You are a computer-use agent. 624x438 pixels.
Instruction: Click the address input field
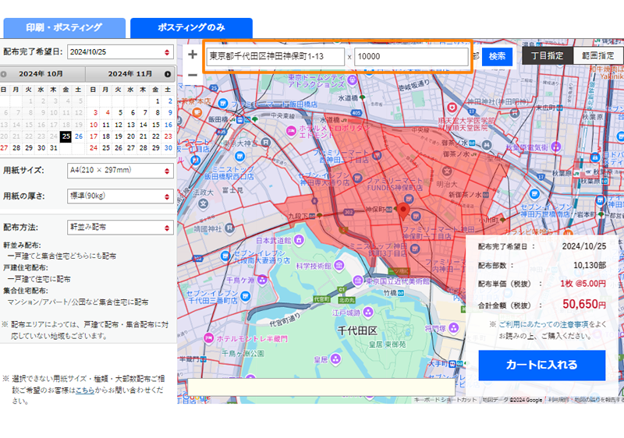275,57
